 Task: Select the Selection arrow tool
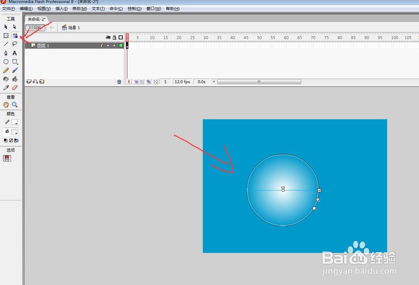coord(6,27)
